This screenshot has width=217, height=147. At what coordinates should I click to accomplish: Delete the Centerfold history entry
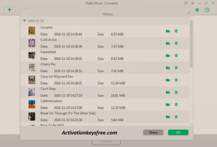176,55
